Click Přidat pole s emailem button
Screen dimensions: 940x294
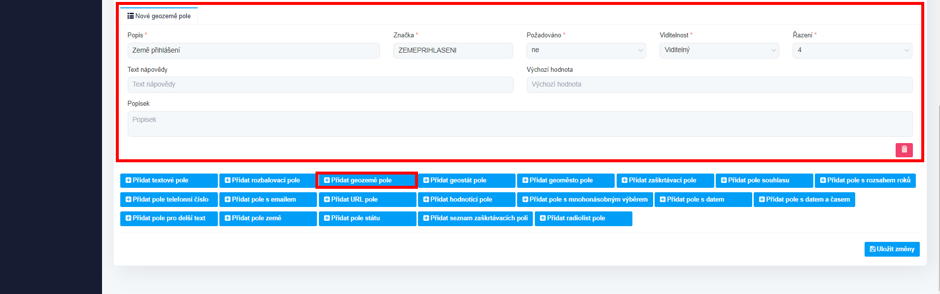pos(268,200)
